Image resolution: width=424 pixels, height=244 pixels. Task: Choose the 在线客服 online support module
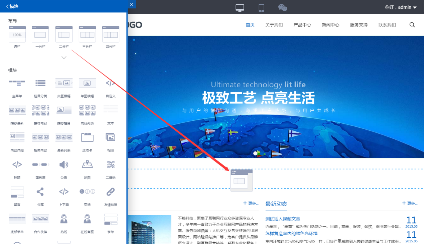[87, 219]
